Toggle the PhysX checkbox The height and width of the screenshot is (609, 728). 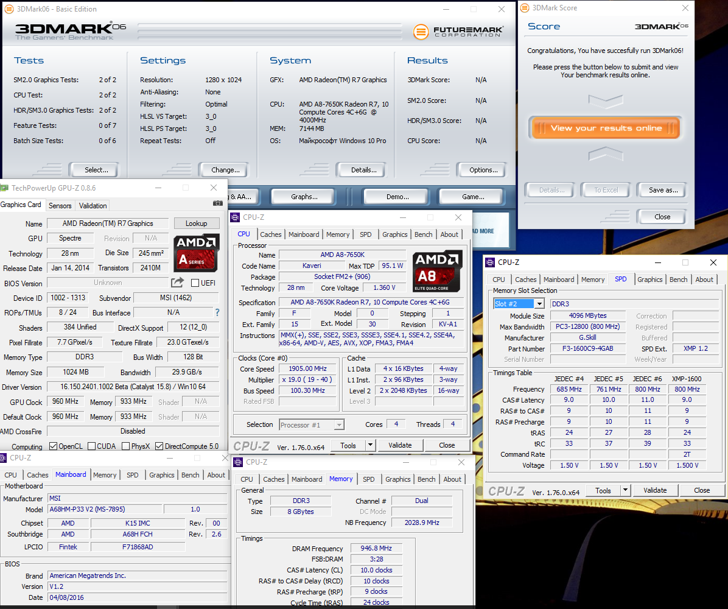125,446
